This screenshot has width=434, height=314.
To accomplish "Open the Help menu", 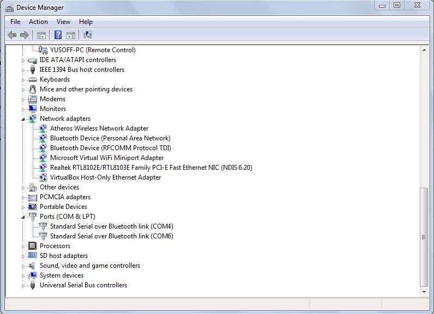I will (86, 22).
